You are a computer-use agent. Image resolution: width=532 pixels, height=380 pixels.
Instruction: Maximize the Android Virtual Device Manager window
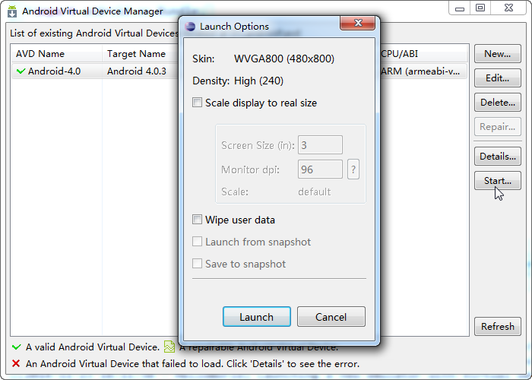480,8
